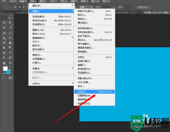The image size is (170, 132).
Task: Click the height input field
Action: [x=128, y=7]
